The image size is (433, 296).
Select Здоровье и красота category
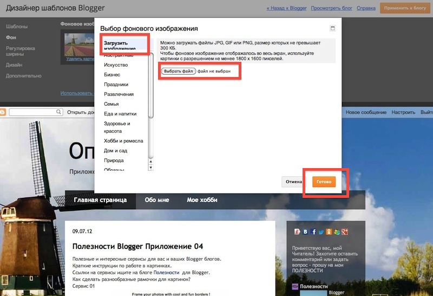tap(117, 127)
